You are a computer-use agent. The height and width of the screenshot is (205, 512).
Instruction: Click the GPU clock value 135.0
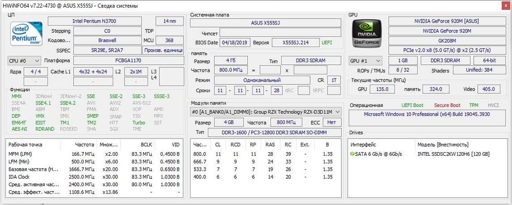[382, 89]
